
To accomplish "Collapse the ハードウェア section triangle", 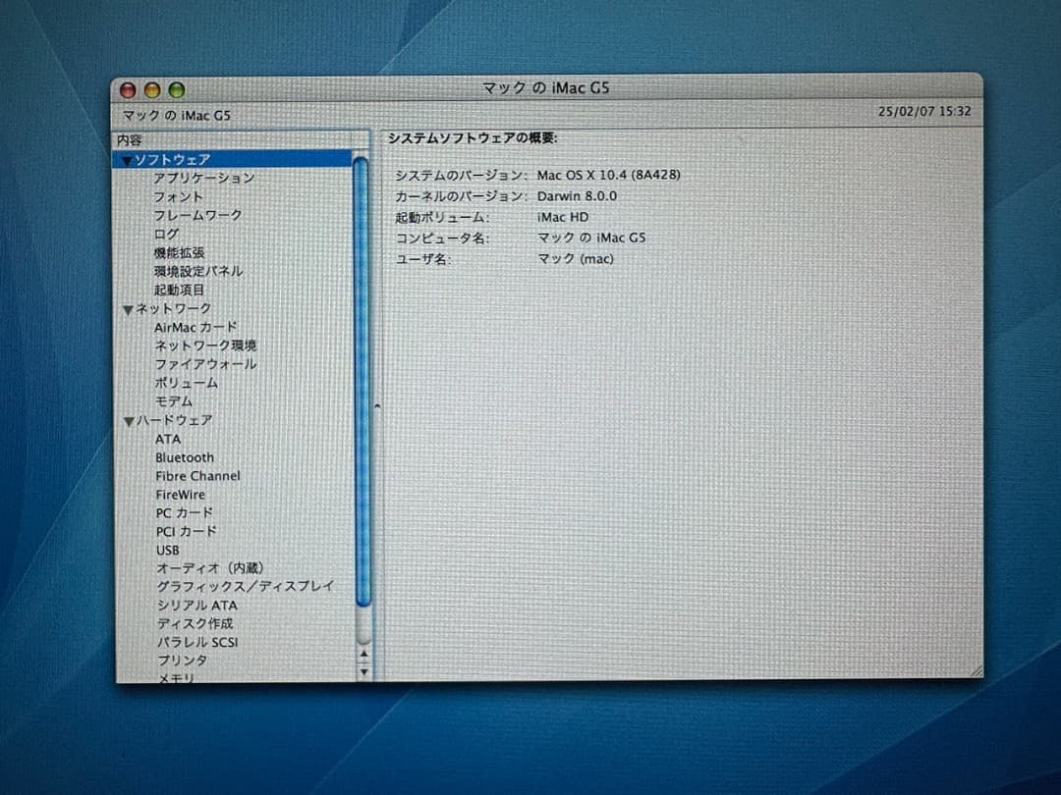I will [129, 420].
